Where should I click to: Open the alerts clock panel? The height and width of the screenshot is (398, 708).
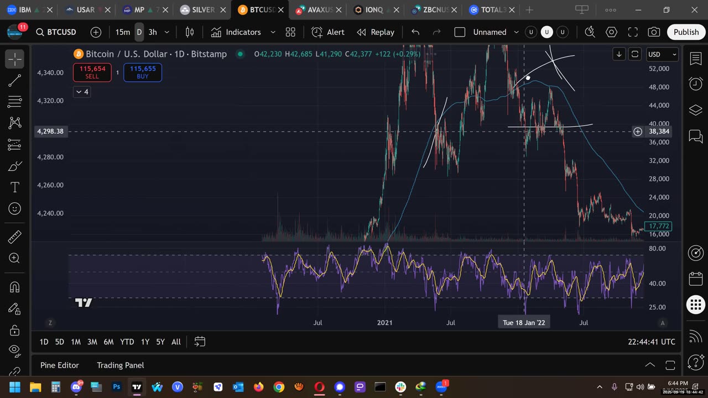(696, 84)
